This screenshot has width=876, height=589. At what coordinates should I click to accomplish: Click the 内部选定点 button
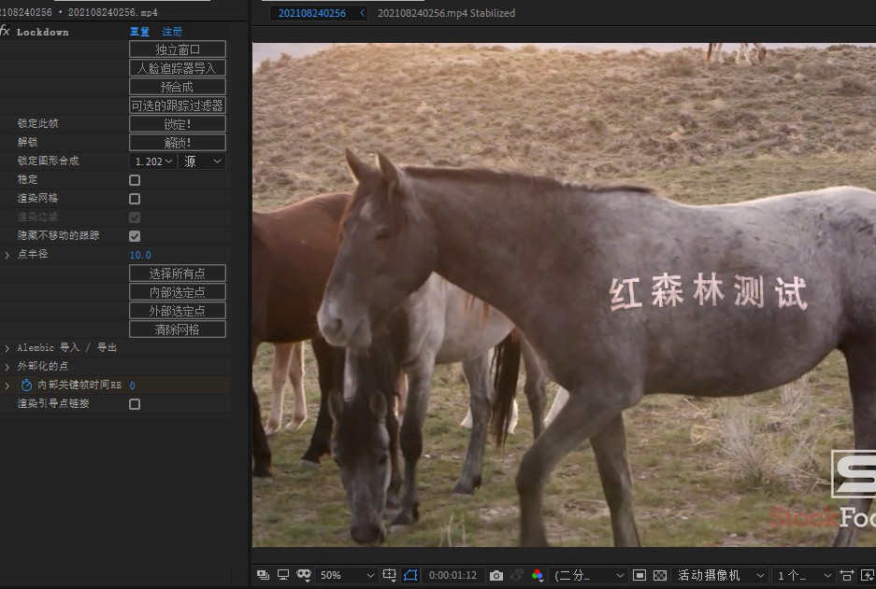point(178,292)
